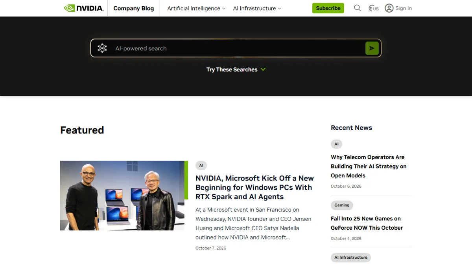Click the AI tag under Recent News
This screenshot has width=472, height=265.
pos(336,144)
